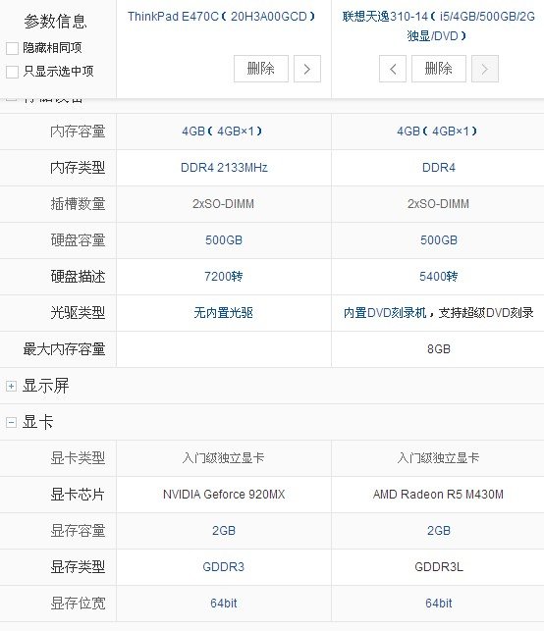Click the 最大内存容量 row label
Viewport: 544px width, 631px height.
(64, 349)
